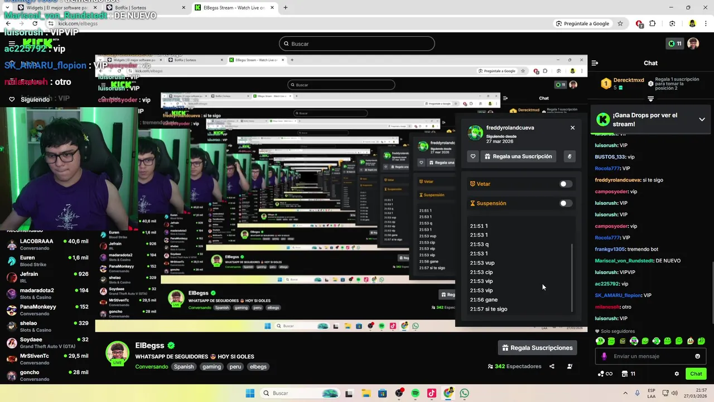Click Regala una Suscripción button
This screenshot has width=714, height=402.
coord(518,156)
